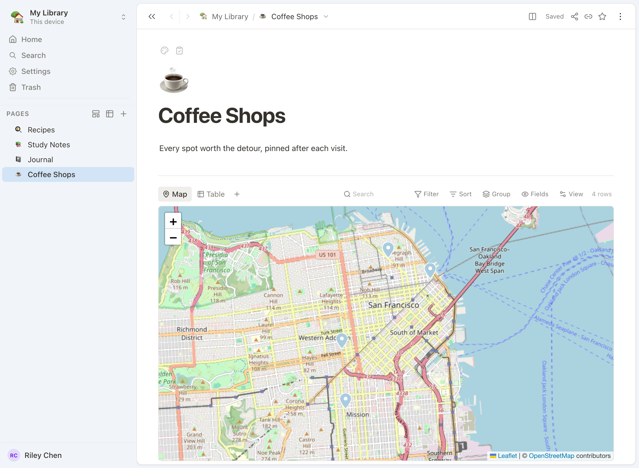Open Search in sidebar
This screenshot has height=468, width=639.
coord(68,55)
